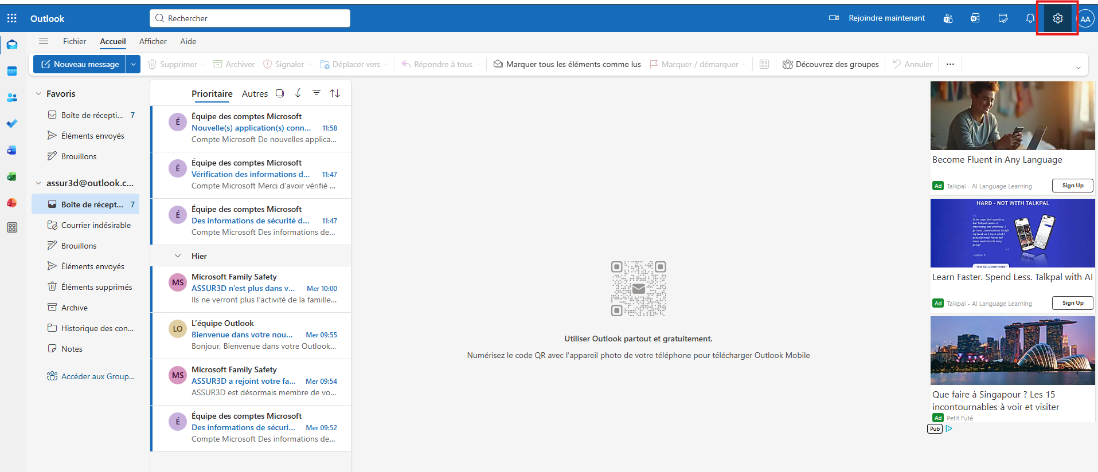
Task: Open the Word-style icon in header bar
Action: pyautogui.click(x=975, y=18)
